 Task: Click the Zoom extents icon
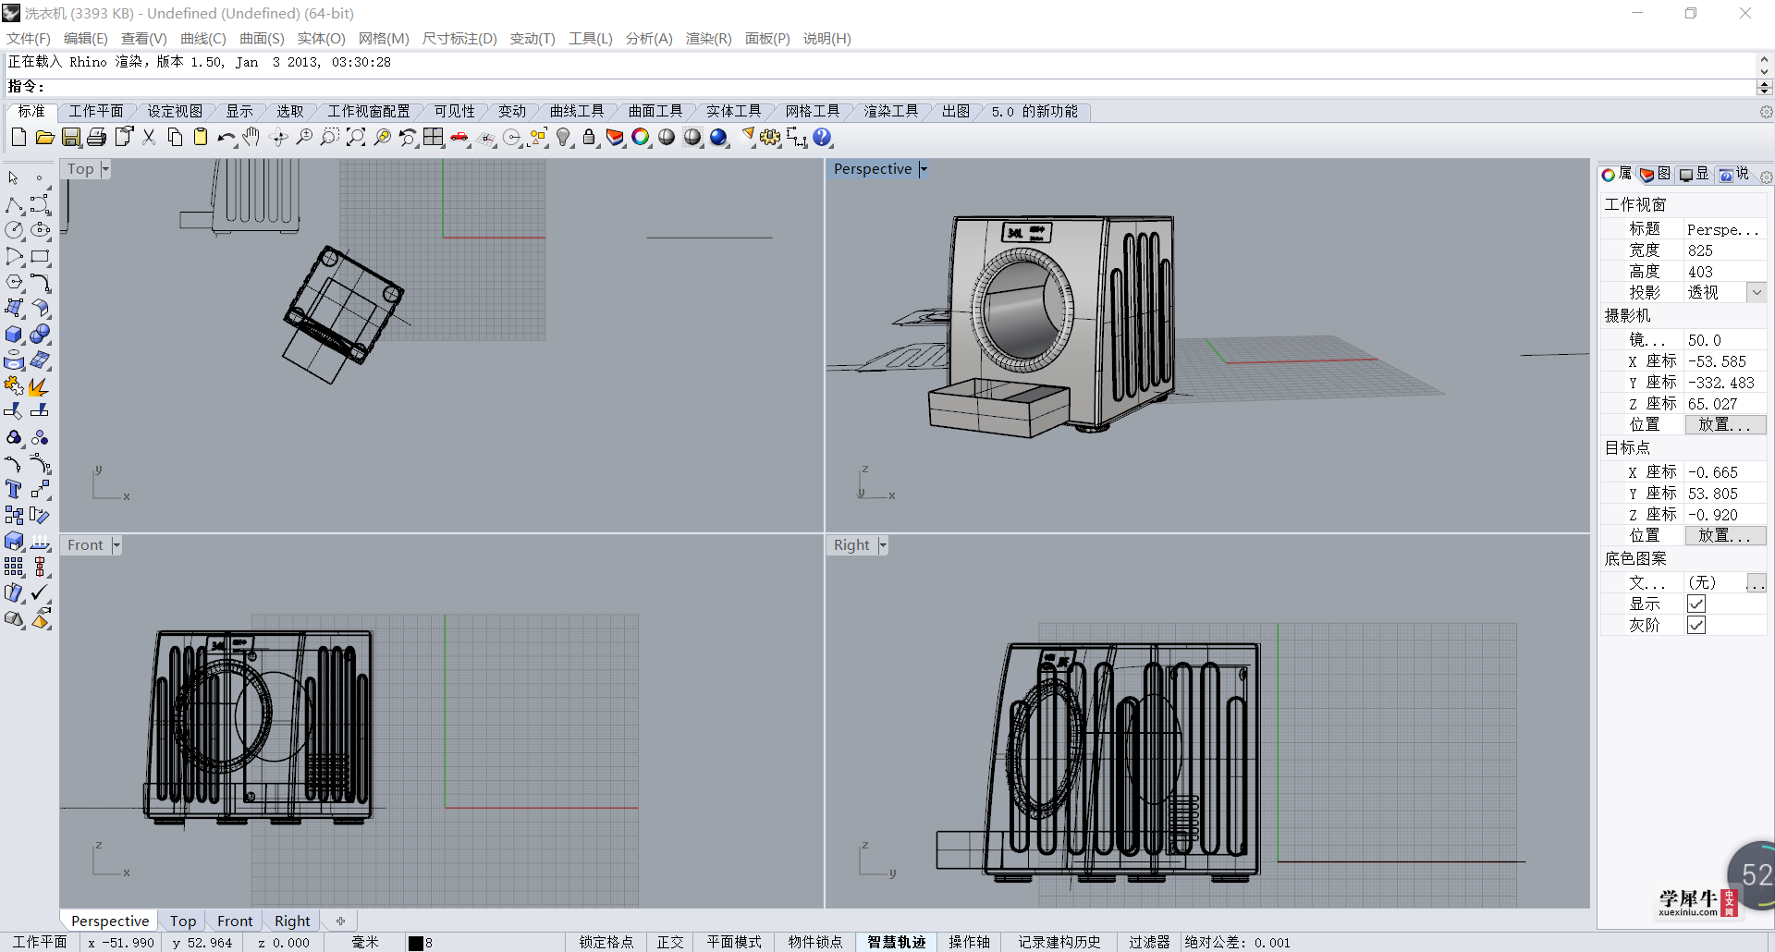[356, 138]
